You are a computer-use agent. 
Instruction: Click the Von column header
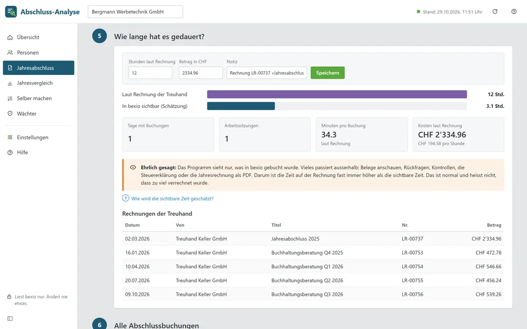180,225
